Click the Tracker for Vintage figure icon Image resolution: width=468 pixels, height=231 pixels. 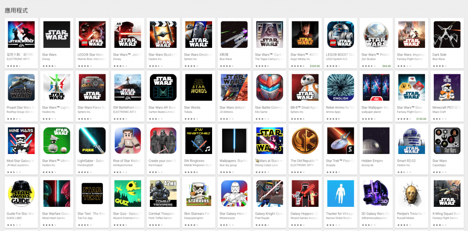[340, 194]
